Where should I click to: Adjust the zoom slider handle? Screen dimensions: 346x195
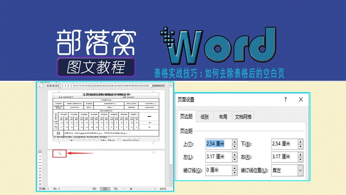[x=131, y=189]
